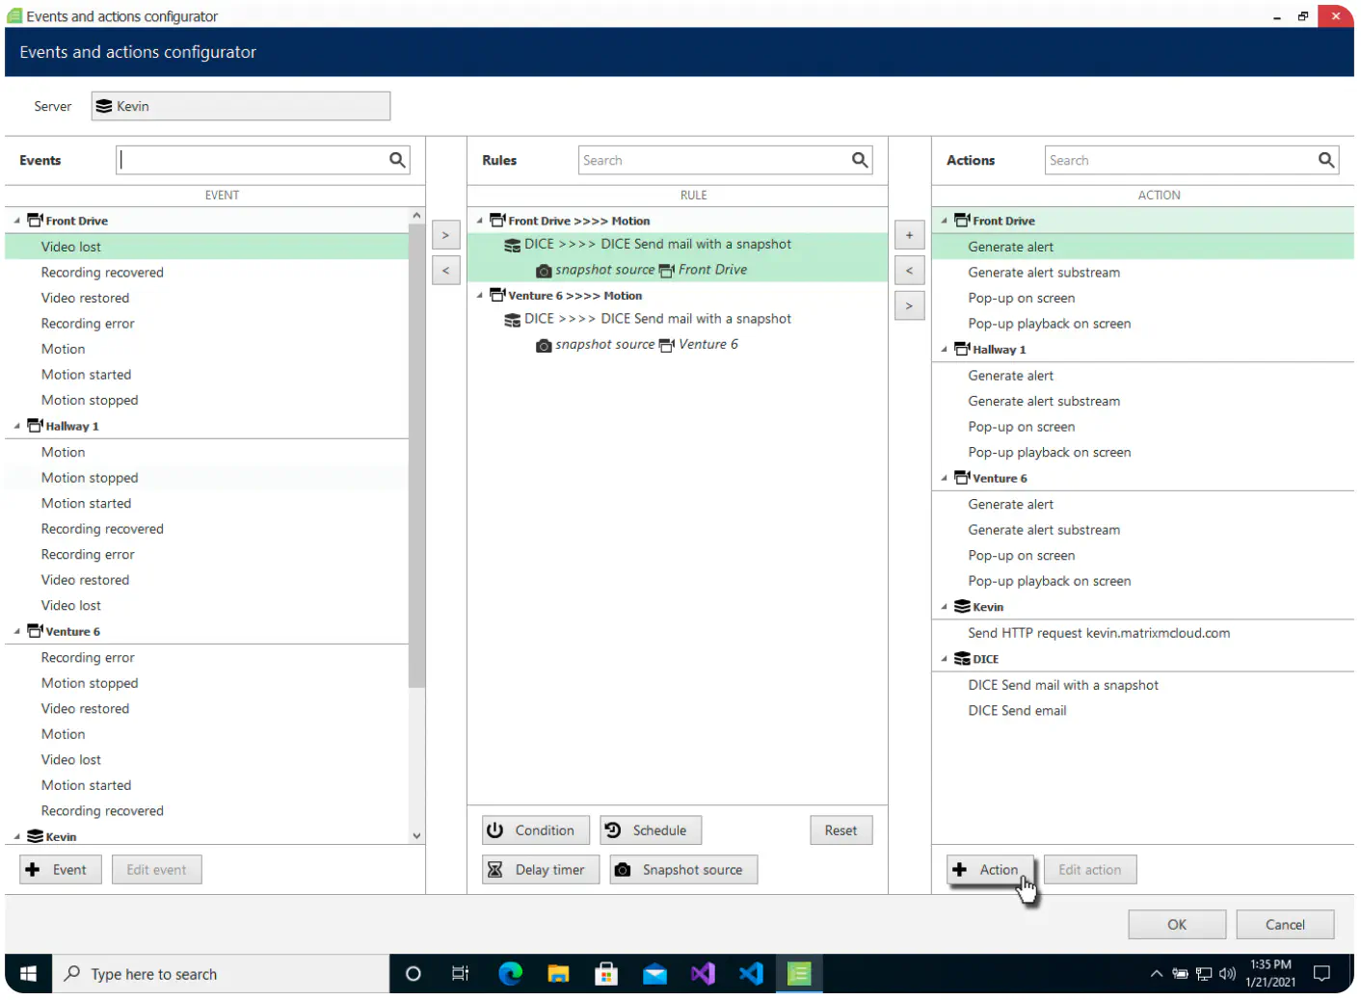
Task: Click the Events list scroll-down arrow
Action: (416, 835)
